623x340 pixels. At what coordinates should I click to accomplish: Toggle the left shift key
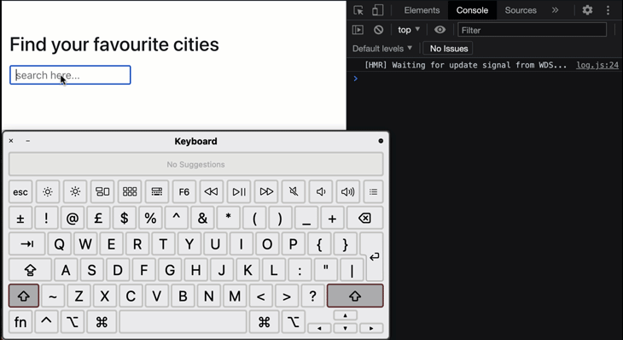(x=24, y=296)
